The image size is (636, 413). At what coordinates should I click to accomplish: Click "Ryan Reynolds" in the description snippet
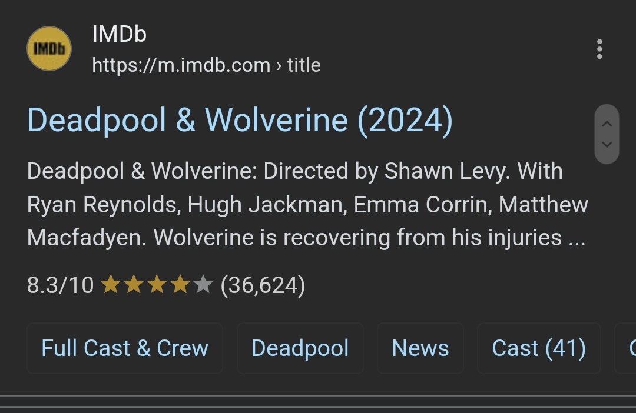[x=102, y=205]
